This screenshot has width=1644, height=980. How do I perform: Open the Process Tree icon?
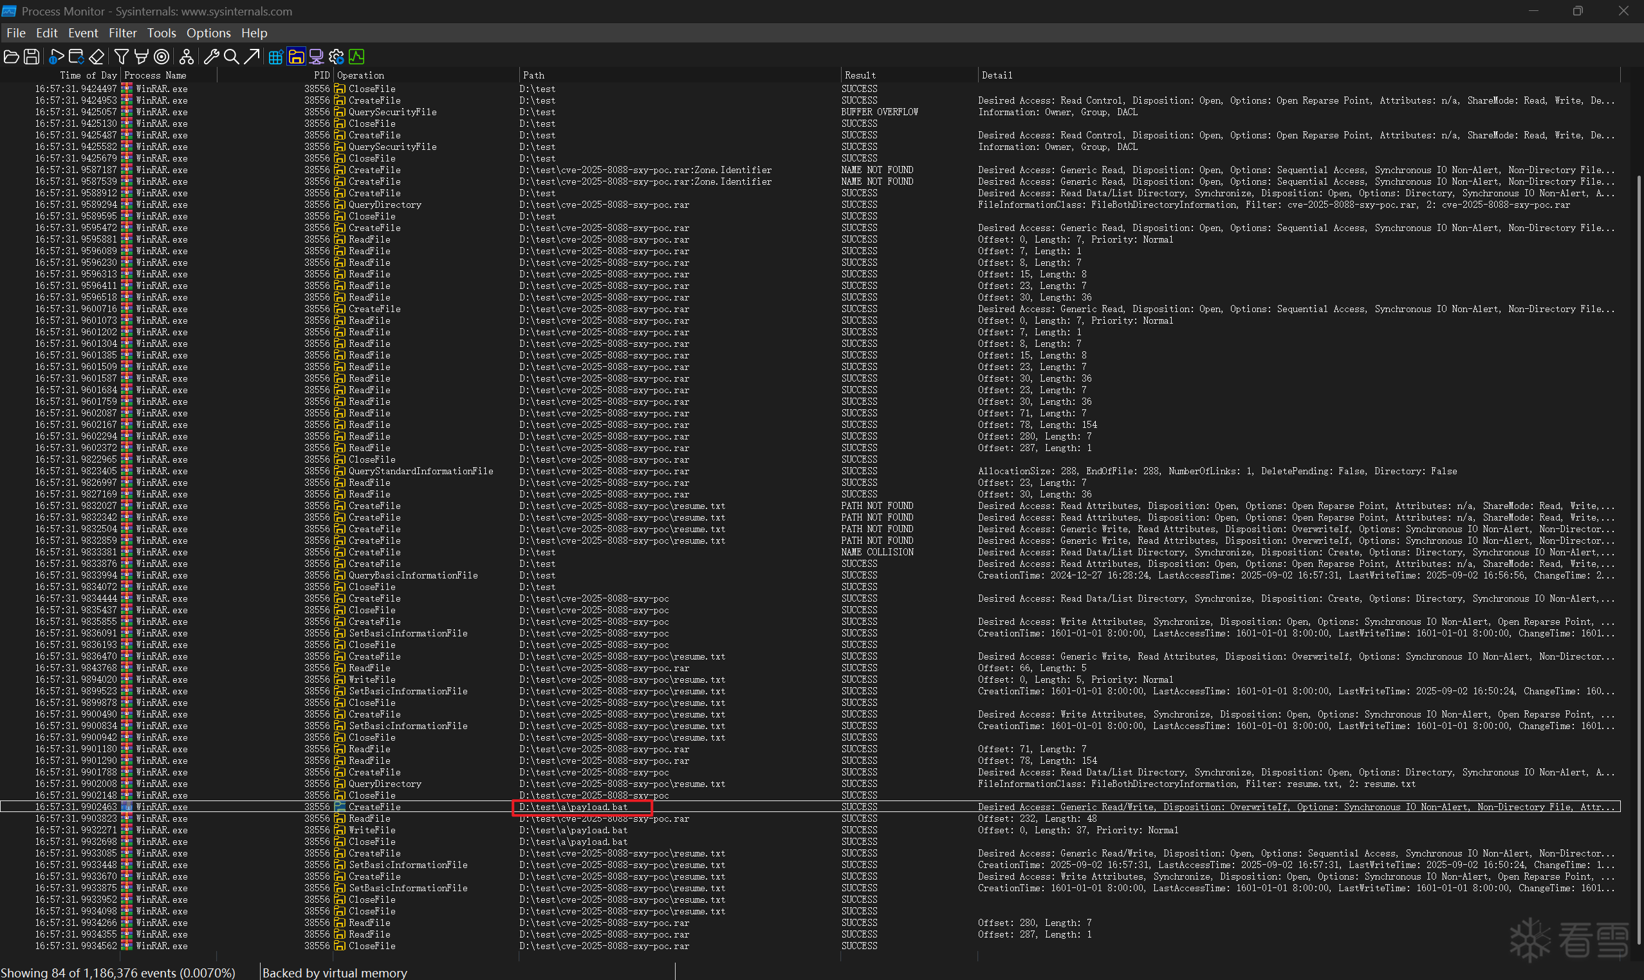click(x=187, y=57)
